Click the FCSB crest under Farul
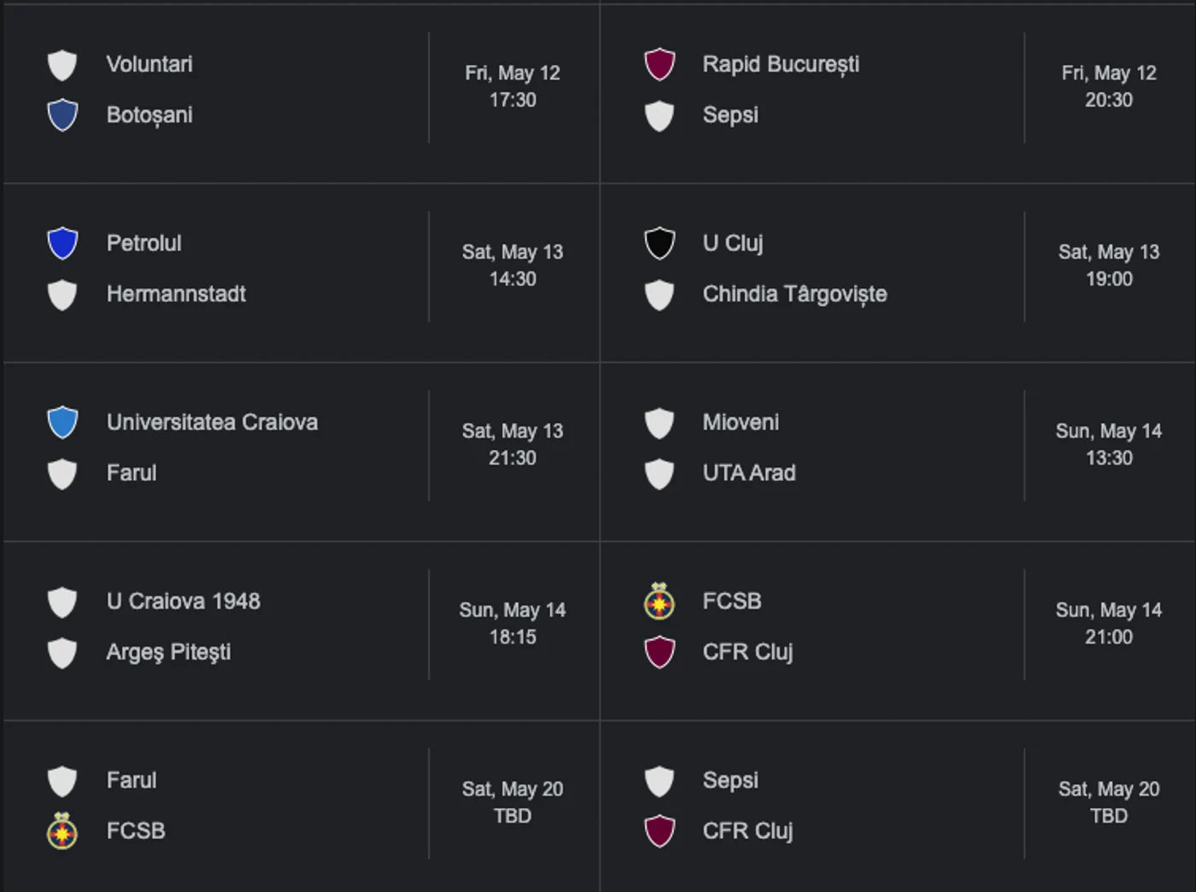This screenshot has height=892, width=1196. coord(62,830)
